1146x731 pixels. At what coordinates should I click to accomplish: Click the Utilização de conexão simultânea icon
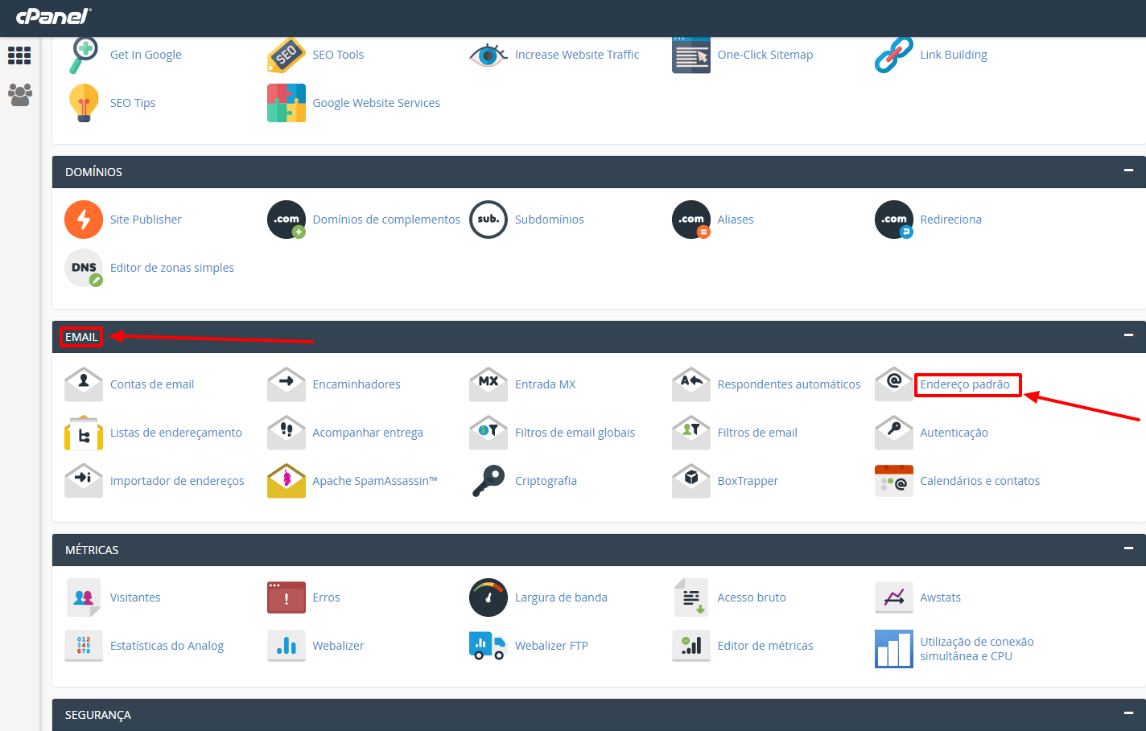pyautogui.click(x=894, y=649)
